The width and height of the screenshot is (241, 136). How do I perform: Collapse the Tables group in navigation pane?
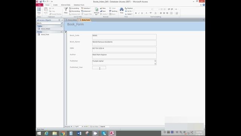(61, 26)
